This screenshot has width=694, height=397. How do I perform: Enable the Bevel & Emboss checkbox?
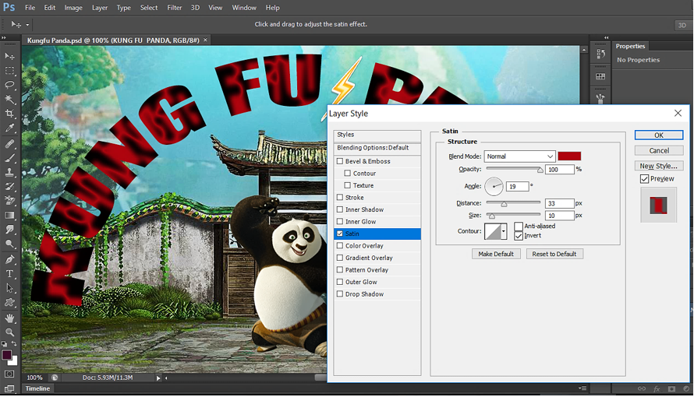340,161
